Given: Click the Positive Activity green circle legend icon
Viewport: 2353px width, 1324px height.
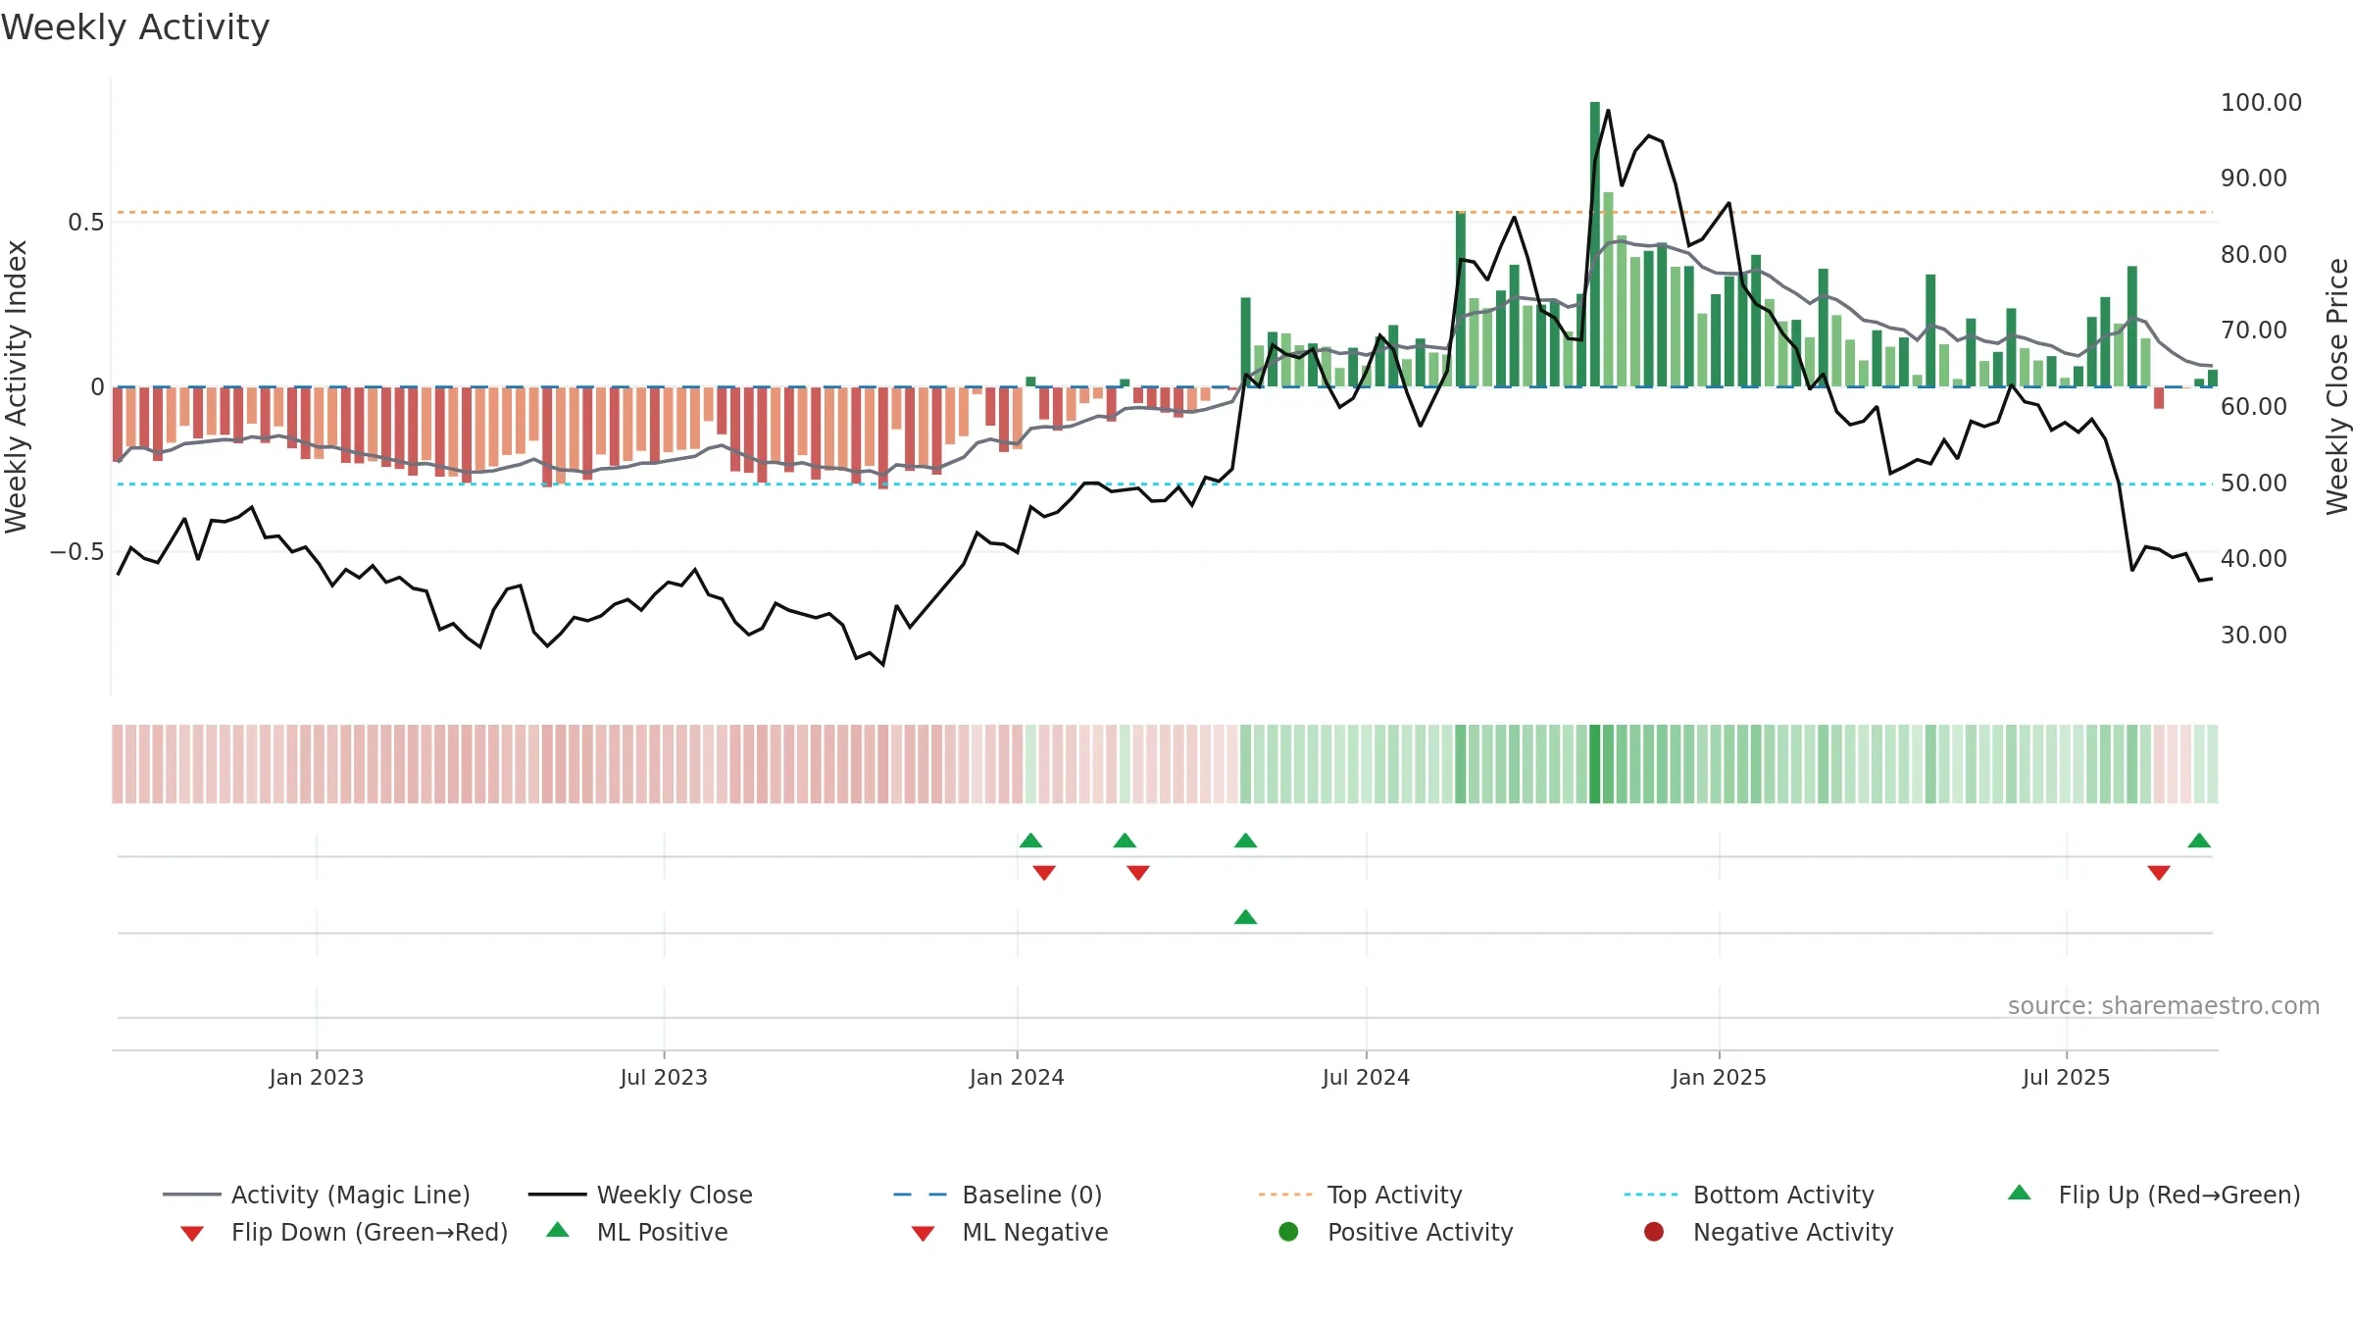Looking at the screenshot, I should pyautogui.click(x=1288, y=1231).
